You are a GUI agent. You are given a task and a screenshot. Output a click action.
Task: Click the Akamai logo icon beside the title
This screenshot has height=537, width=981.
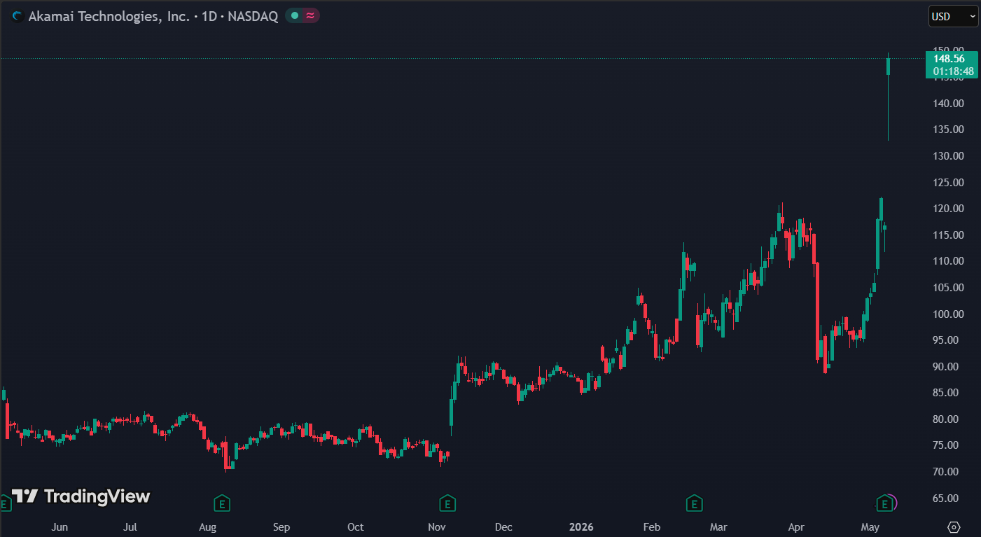[18, 16]
